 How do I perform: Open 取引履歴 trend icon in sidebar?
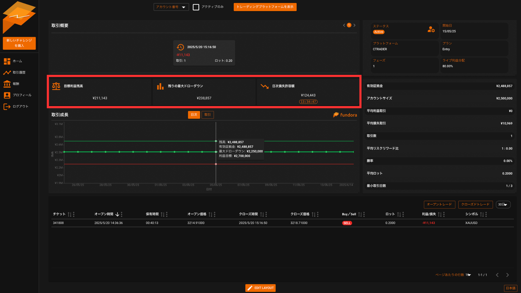pos(7,72)
